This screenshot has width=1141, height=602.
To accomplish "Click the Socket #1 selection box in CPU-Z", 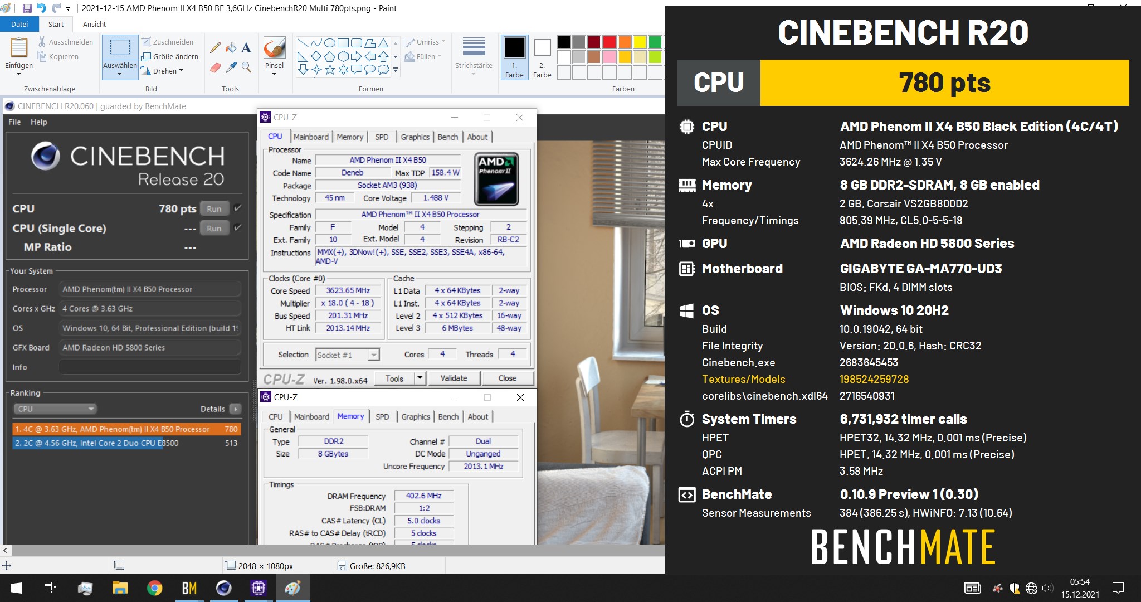I will [x=348, y=355].
